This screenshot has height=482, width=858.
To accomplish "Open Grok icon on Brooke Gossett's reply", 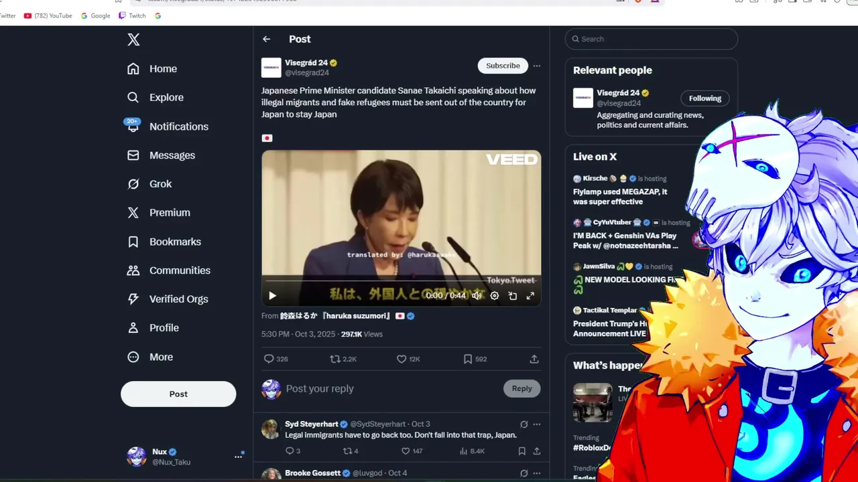I will 524,473.
